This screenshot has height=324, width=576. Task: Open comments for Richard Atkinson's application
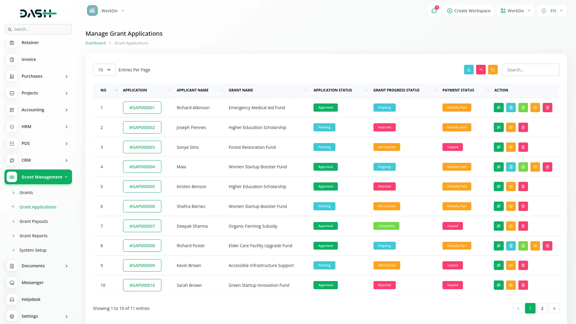(499, 107)
